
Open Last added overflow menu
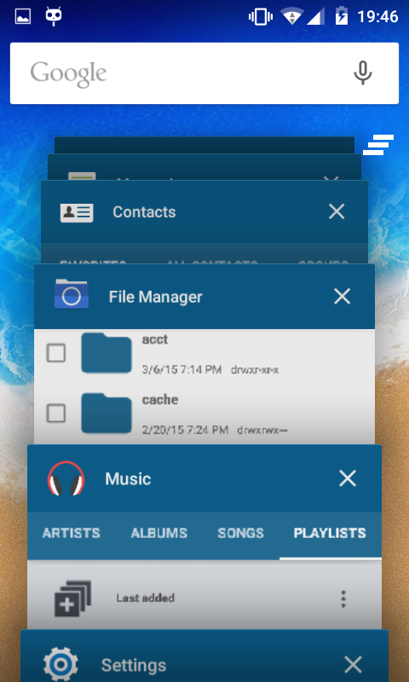click(x=343, y=599)
